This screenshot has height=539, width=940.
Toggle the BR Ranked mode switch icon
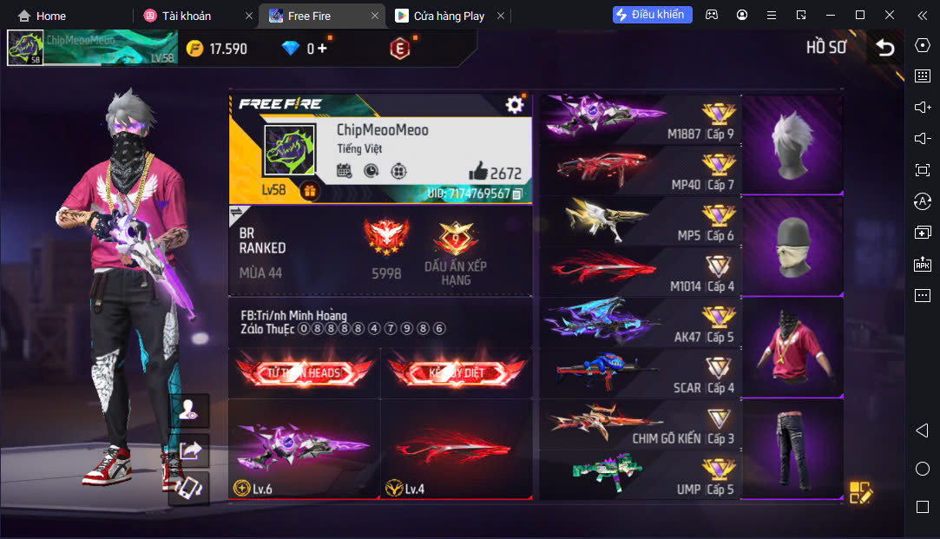coord(237,213)
